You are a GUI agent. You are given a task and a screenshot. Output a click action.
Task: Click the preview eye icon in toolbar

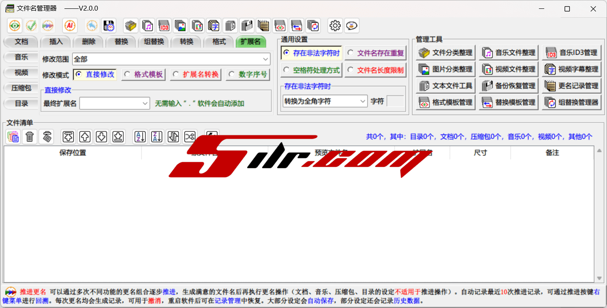click(x=15, y=26)
